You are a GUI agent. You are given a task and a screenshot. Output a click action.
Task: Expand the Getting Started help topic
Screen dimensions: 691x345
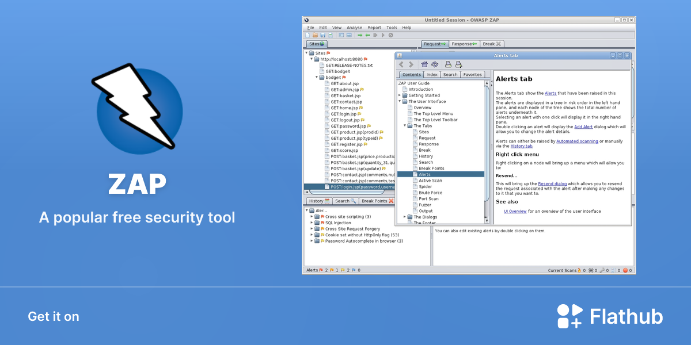pos(400,95)
